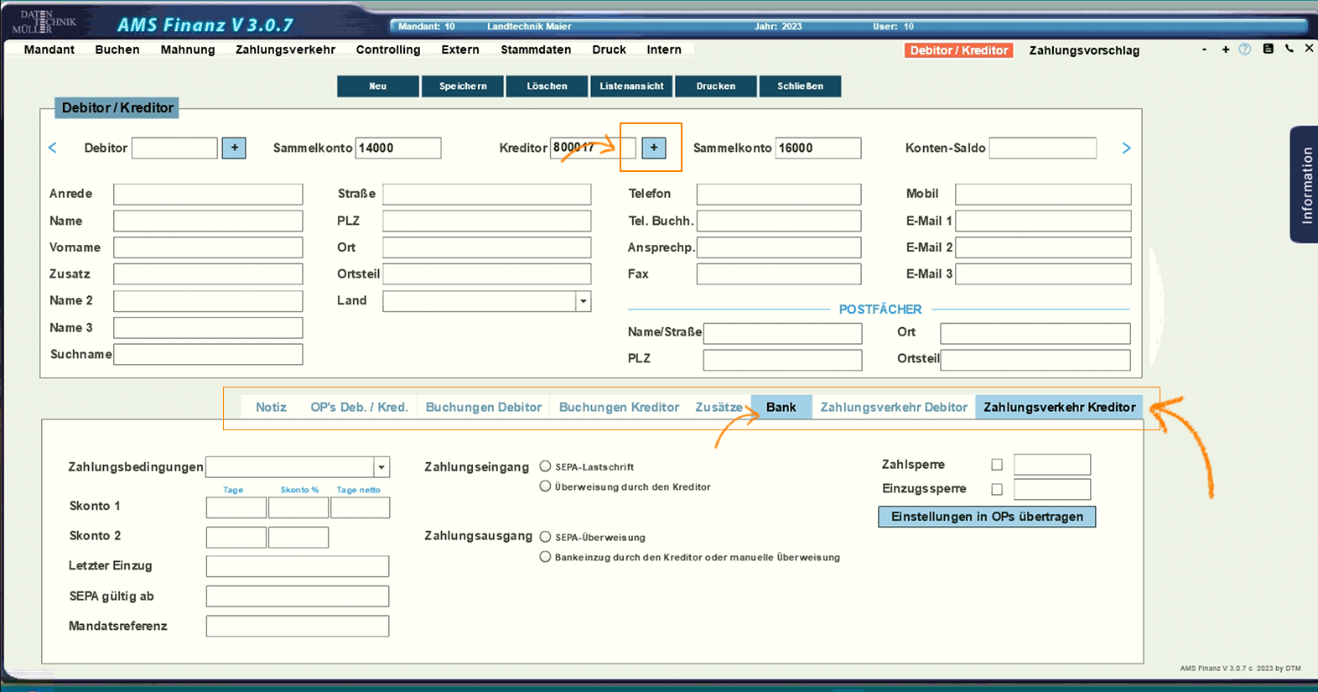This screenshot has width=1318, height=692.
Task: Open the Stammdaten menu
Action: tap(536, 49)
